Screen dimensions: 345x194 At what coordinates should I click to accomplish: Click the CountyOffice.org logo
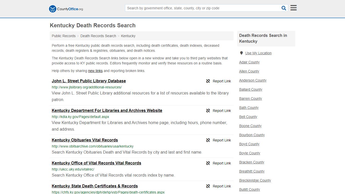(66, 9)
